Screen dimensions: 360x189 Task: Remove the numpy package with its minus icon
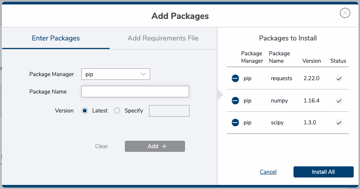(x=235, y=101)
